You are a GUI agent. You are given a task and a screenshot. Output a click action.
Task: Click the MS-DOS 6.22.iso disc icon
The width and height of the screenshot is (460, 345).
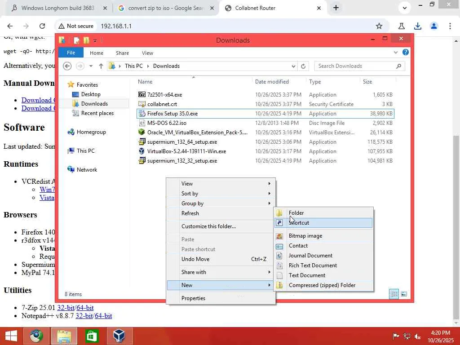pyautogui.click(x=142, y=123)
